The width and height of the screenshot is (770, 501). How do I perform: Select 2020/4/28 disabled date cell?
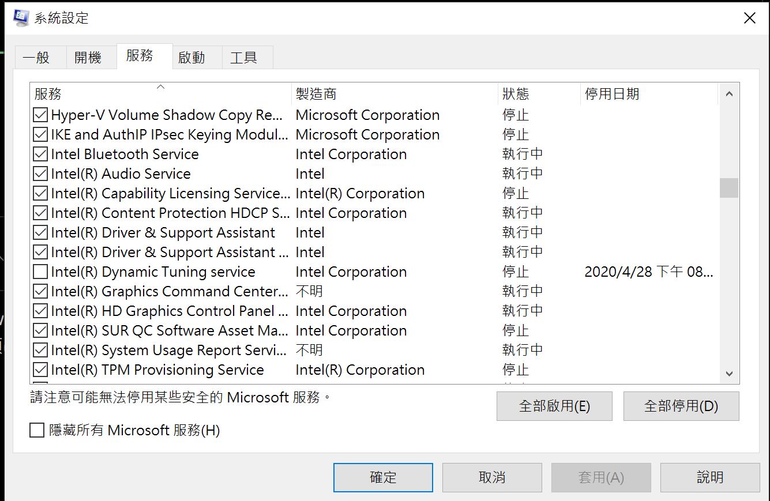pos(649,272)
